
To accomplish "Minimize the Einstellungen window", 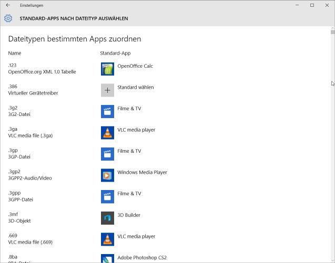I will point(297,5).
